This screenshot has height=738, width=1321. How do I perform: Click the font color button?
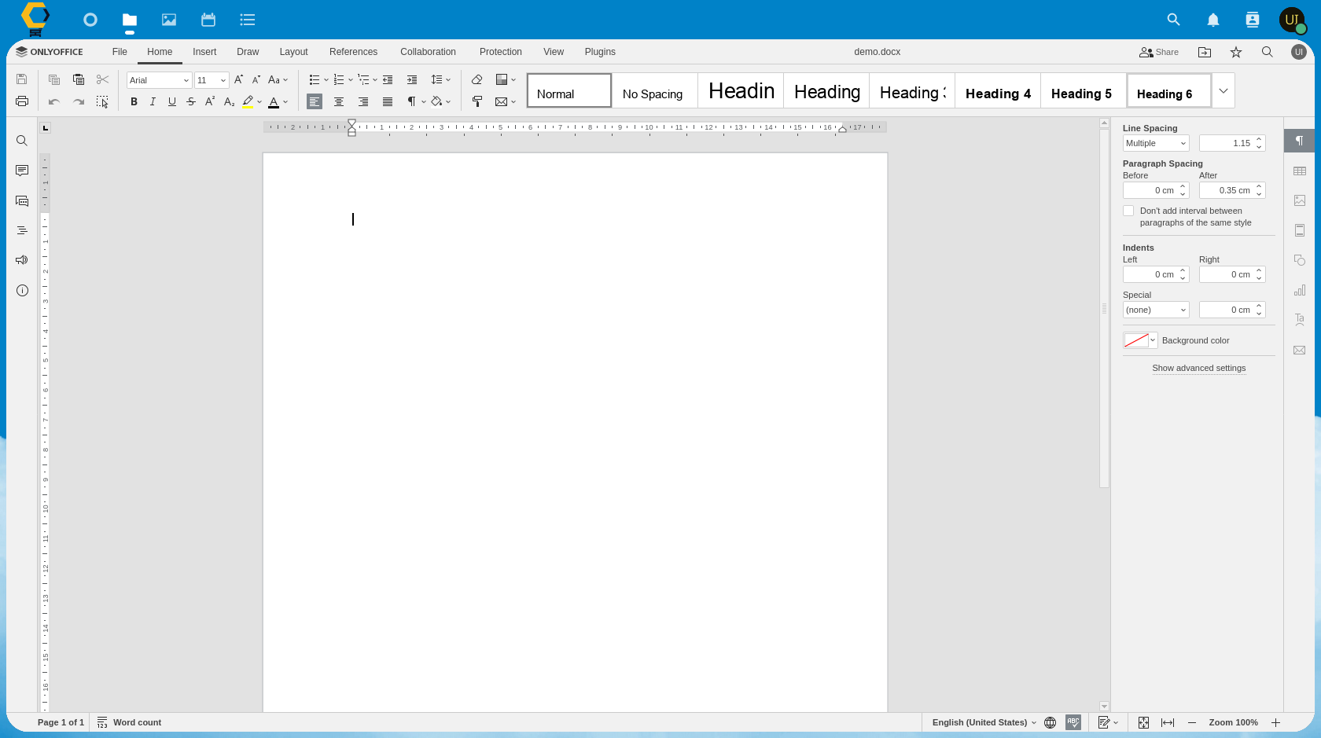[x=274, y=101]
